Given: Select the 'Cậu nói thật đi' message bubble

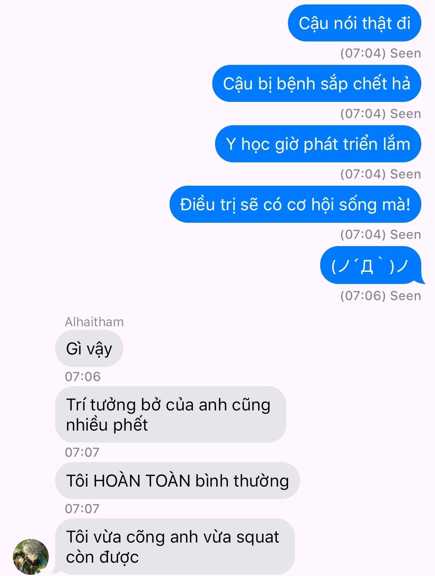Looking at the screenshot, I should tap(354, 23).
